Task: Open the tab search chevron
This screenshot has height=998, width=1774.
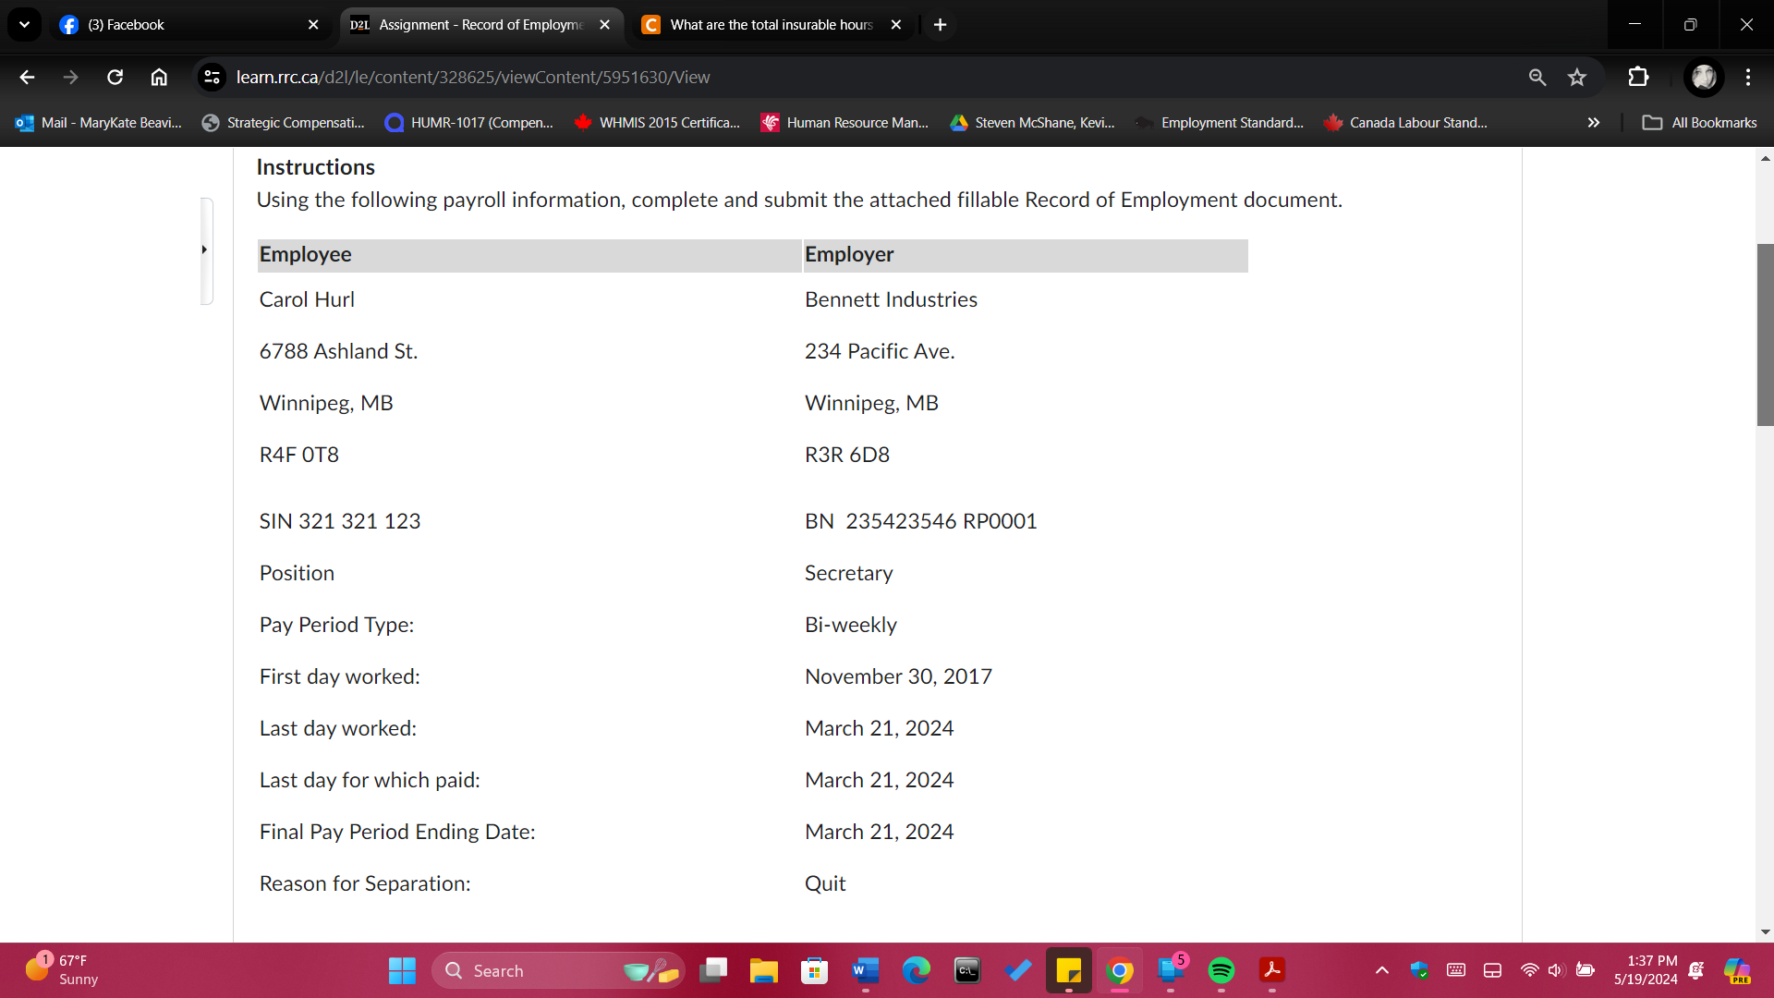Action: pos(24,25)
